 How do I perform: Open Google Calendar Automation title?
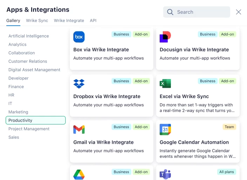(194, 142)
